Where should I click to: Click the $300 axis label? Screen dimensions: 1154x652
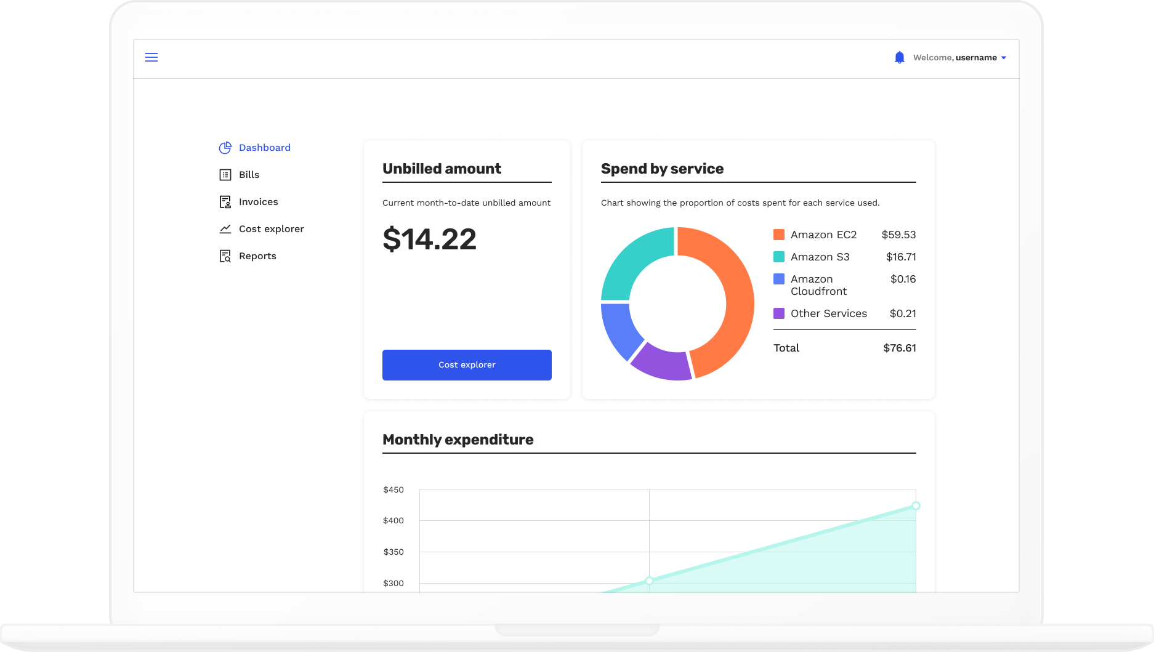393,584
